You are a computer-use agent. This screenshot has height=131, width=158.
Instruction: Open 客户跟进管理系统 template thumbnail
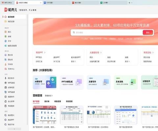pos(126,115)
